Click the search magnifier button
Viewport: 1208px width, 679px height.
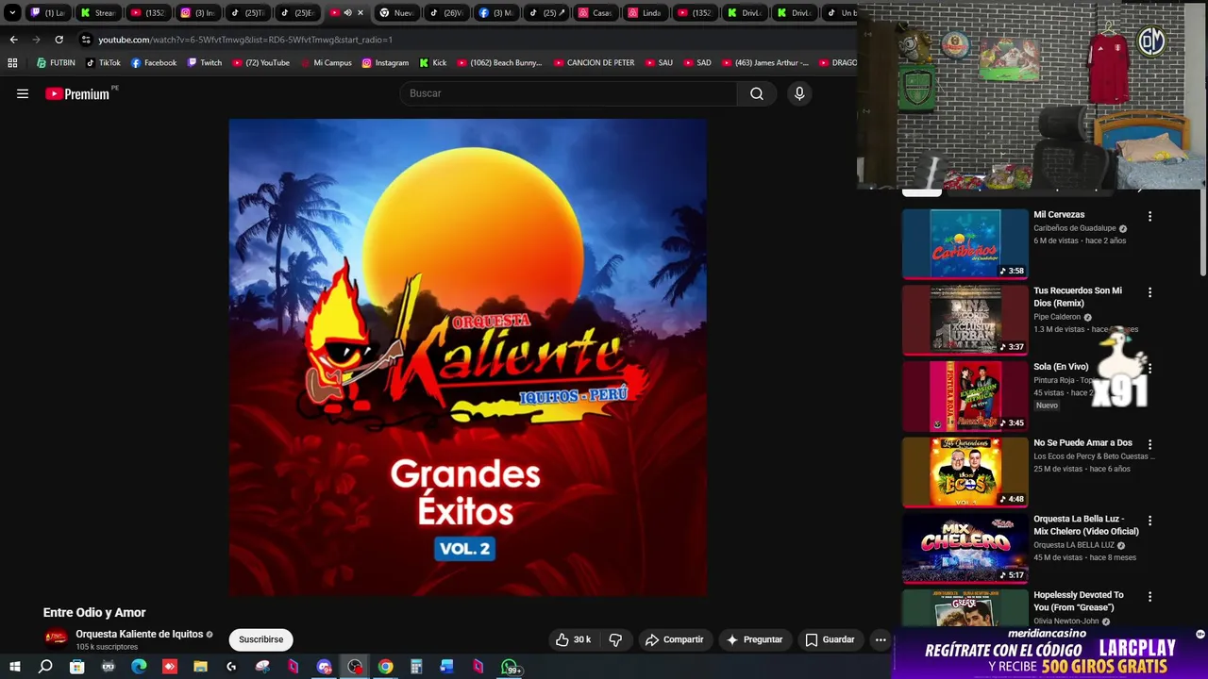pyautogui.click(x=757, y=93)
